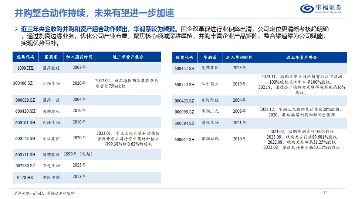Click company name 华润三九
The image size is (355, 199).
(x=210, y=111)
